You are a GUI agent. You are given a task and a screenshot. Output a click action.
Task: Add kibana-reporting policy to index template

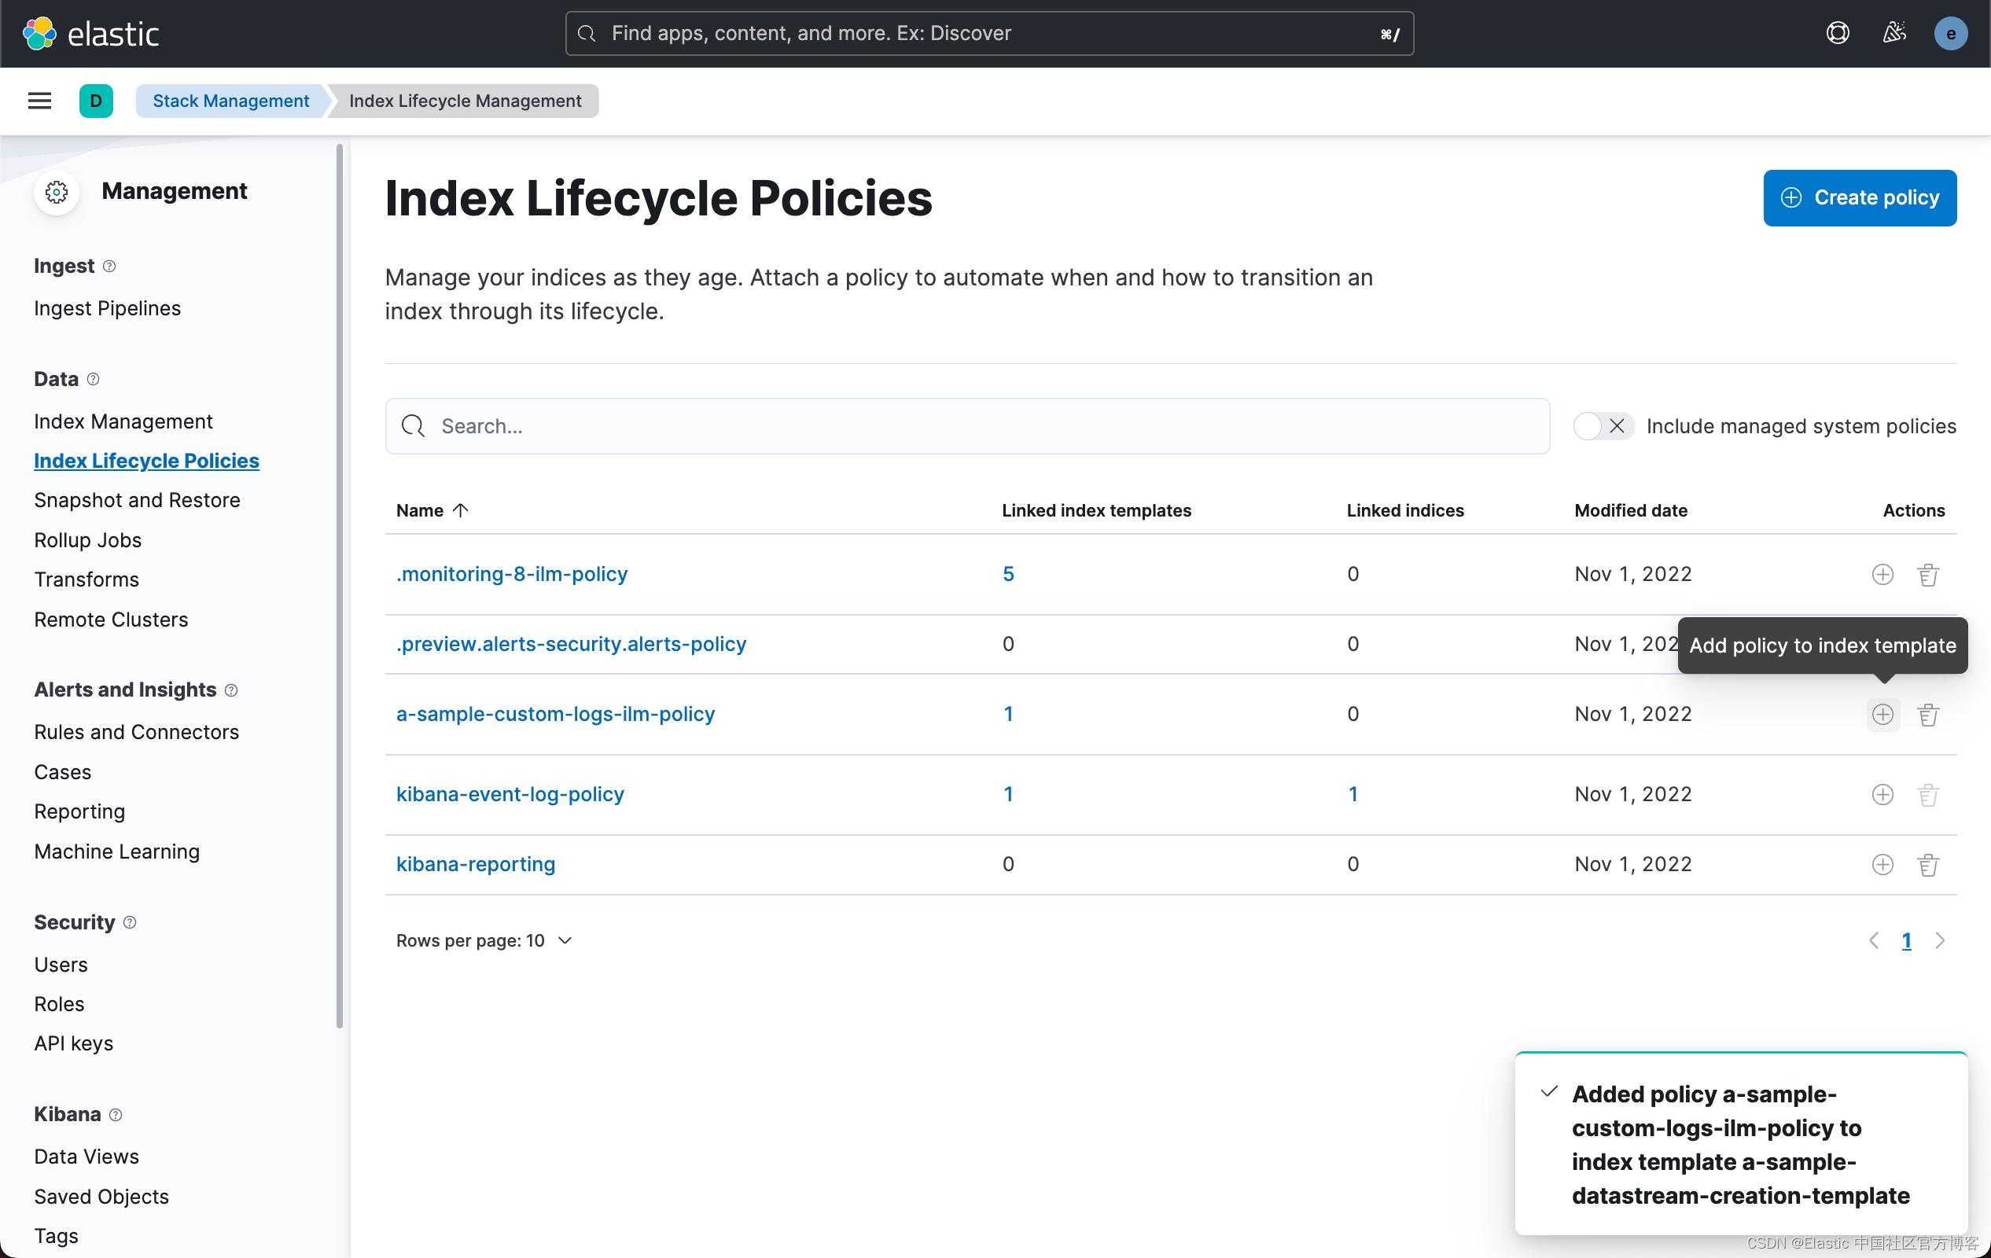point(1882,865)
